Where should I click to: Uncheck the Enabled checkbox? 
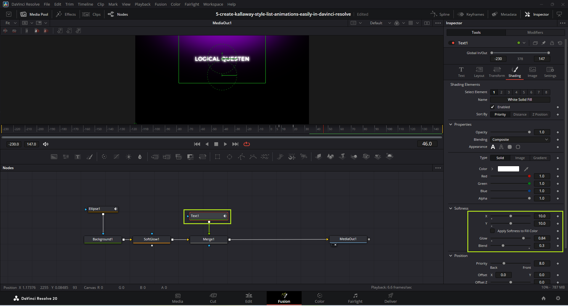coord(493,107)
